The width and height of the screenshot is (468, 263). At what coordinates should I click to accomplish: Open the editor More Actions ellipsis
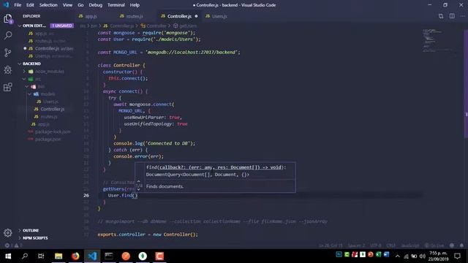(462, 16)
